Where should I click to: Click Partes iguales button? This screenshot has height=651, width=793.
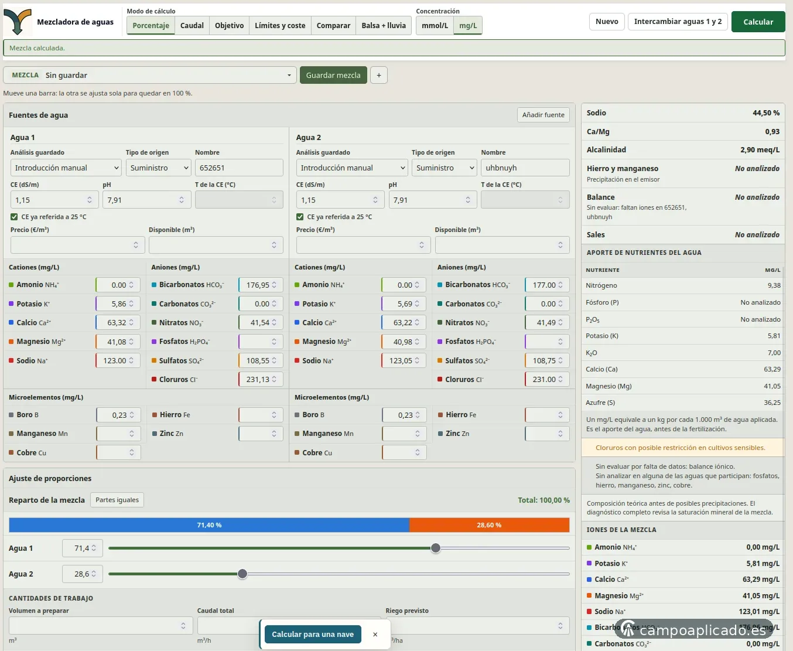pyautogui.click(x=117, y=500)
